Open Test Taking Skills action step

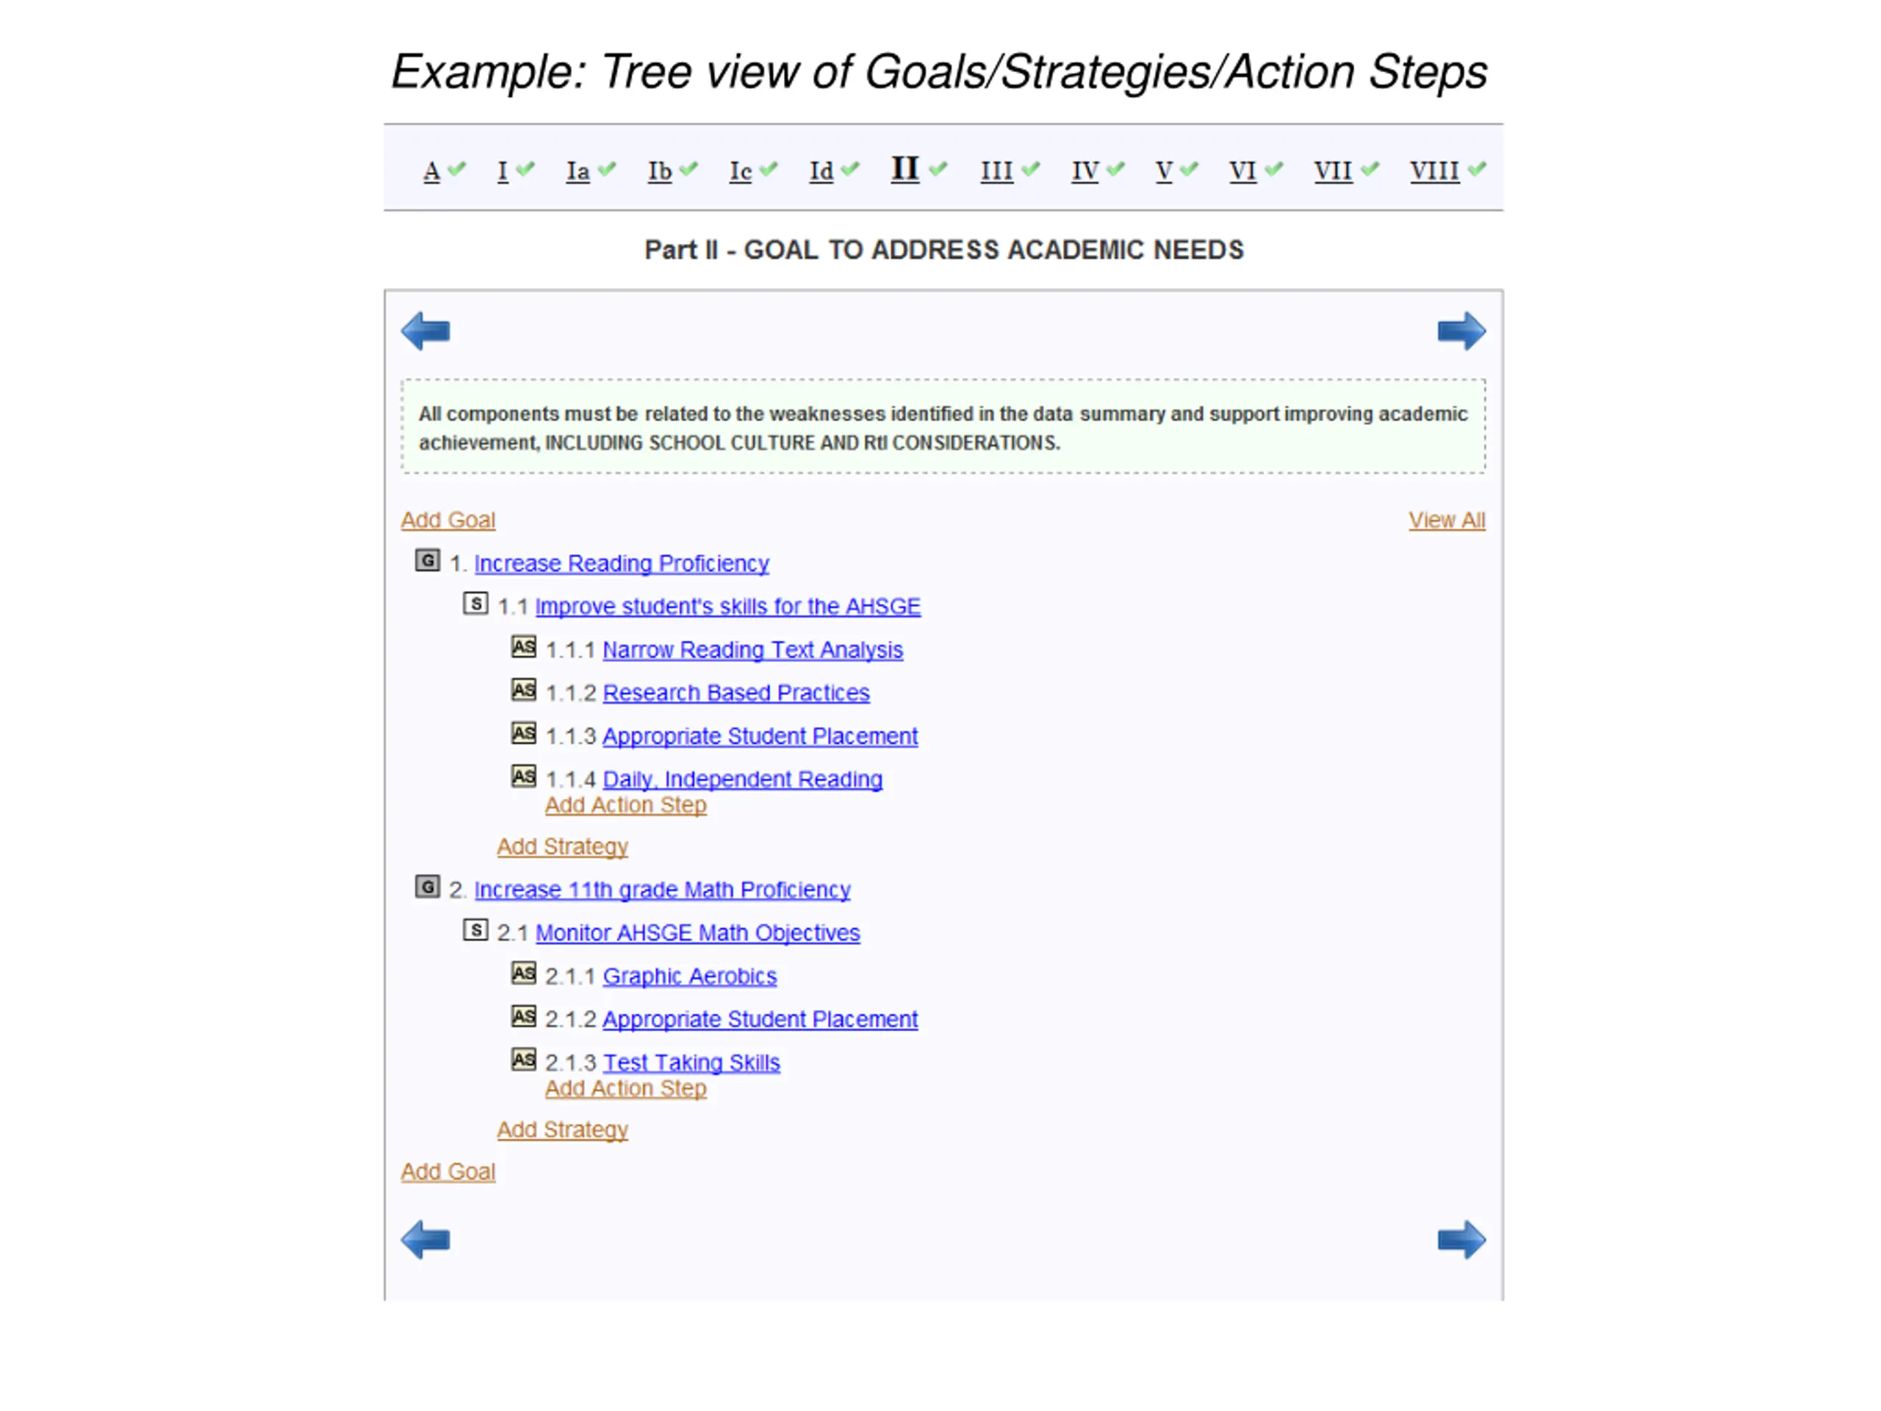click(x=691, y=1062)
